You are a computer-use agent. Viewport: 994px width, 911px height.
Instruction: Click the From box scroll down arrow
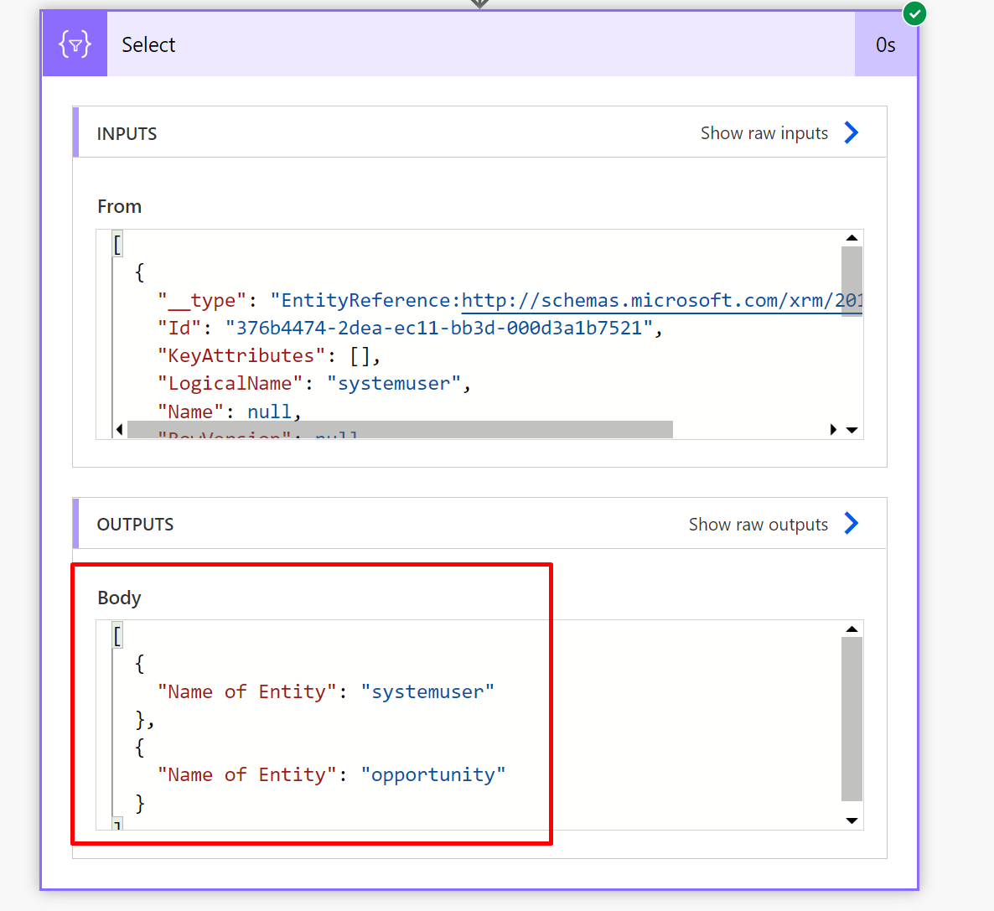click(852, 430)
